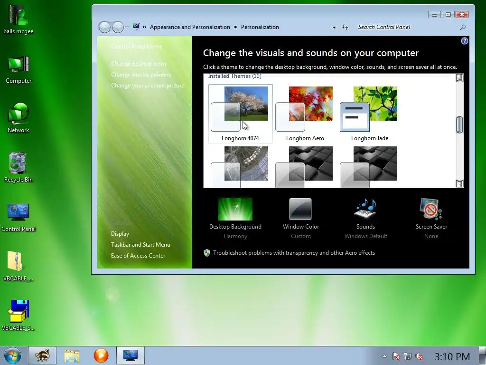Open the Start menu orb
The width and height of the screenshot is (486, 365).
click(12, 355)
